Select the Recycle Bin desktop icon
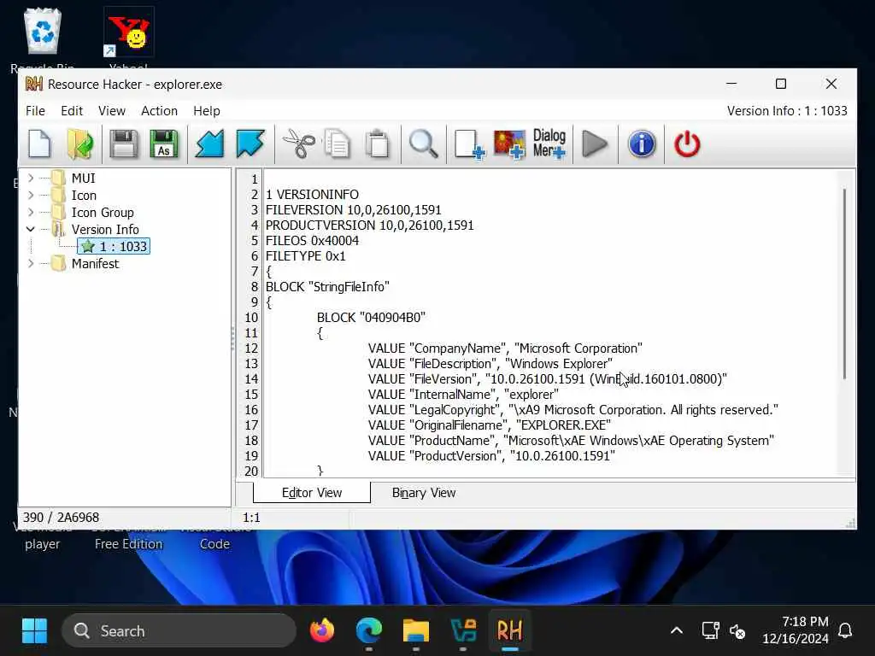 (43, 38)
